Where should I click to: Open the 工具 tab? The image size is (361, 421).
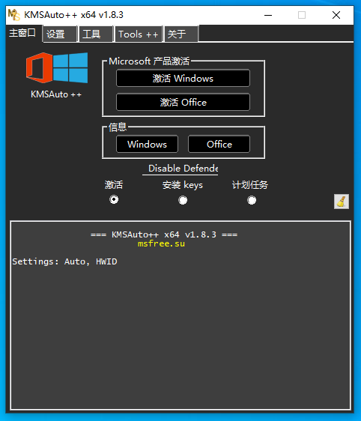point(96,34)
